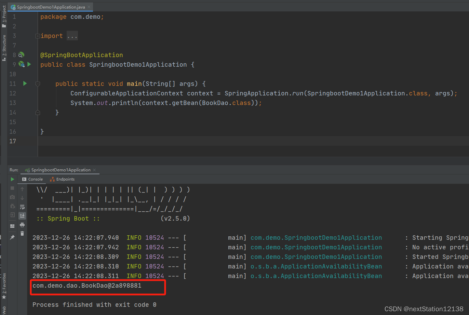Pin the Run tab with pin icon
Screen dimensions: 469x315
click(x=13, y=237)
